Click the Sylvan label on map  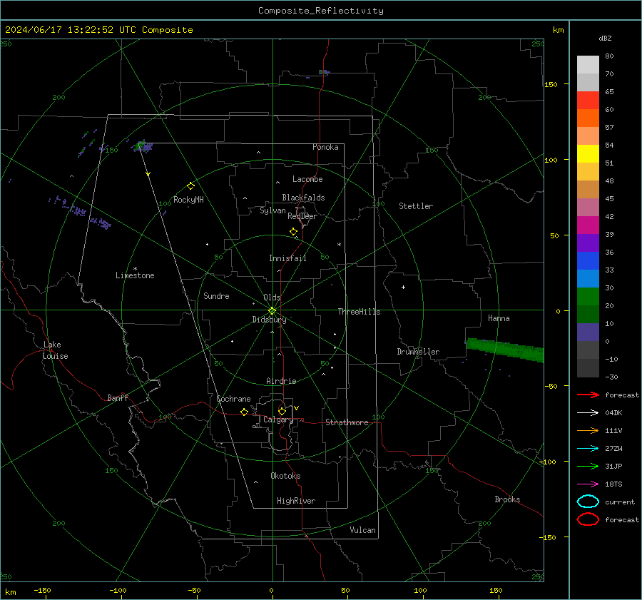coord(272,210)
